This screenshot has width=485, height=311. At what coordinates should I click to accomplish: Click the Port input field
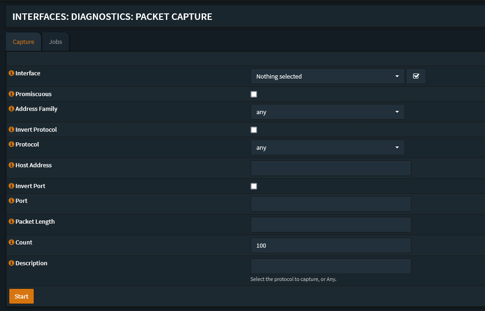pos(331,203)
